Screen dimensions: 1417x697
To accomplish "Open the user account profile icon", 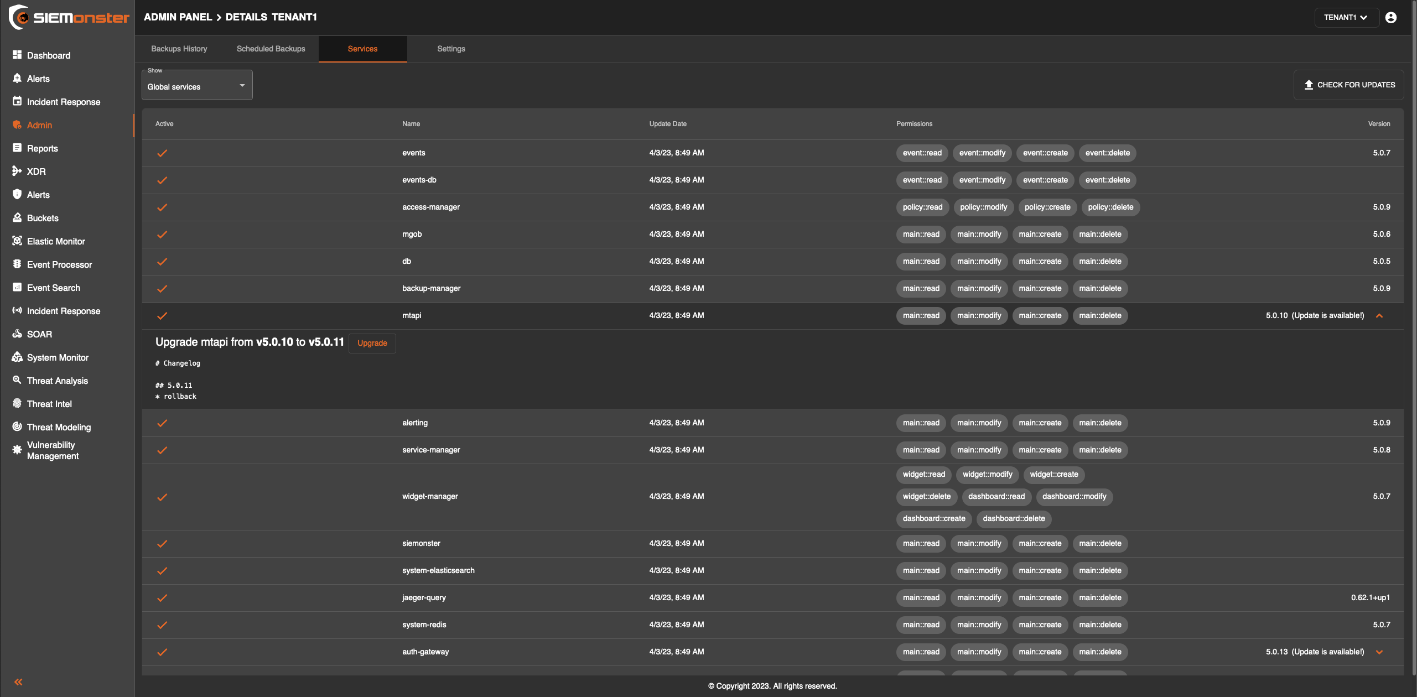I will tap(1390, 18).
